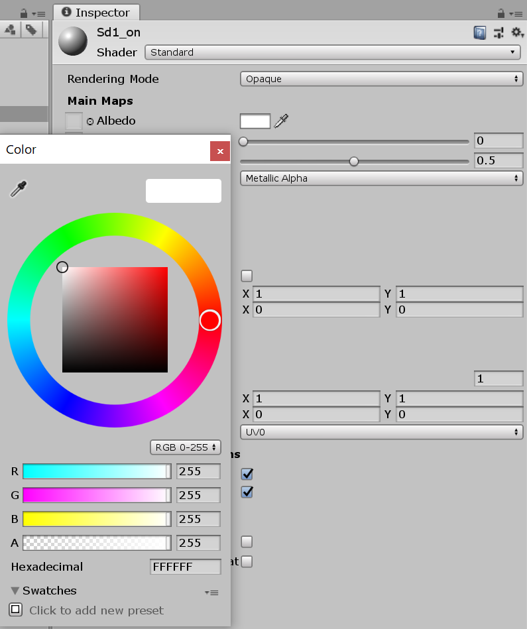Select the Inspector tab
527x629 pixels.
click(x=96, y=13)
